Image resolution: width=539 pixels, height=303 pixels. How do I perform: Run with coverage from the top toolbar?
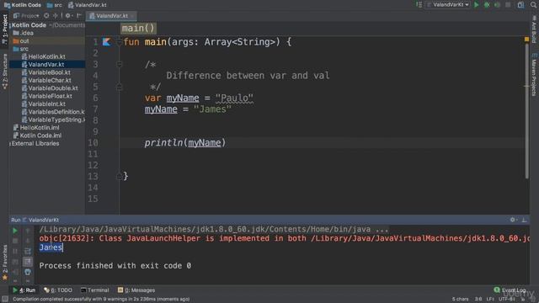497,5
